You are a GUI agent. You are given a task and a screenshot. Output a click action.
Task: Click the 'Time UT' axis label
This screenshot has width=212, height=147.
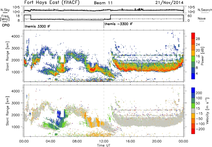point(104,145)
